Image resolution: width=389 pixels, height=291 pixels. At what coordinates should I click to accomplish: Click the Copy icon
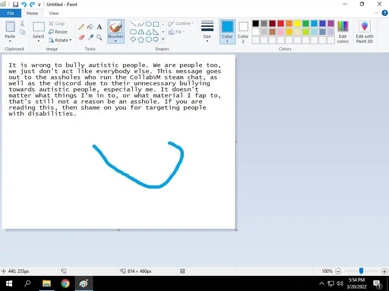[22, 32]
